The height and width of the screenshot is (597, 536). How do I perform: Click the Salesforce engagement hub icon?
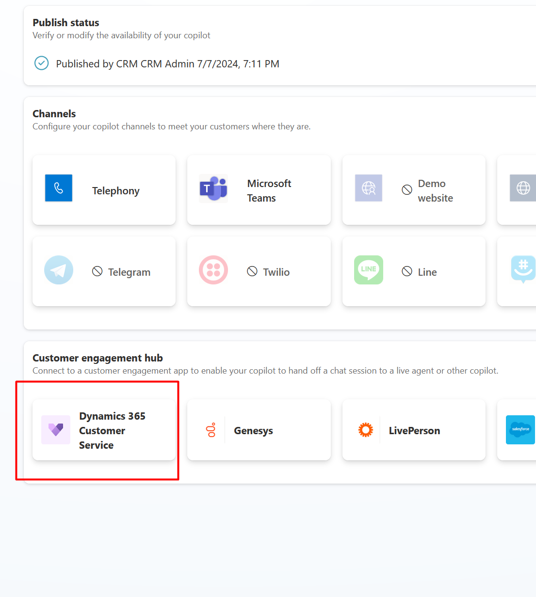(x=520, y=430)
